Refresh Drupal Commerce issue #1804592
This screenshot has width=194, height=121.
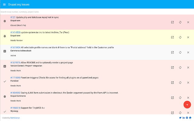(180, 98)
